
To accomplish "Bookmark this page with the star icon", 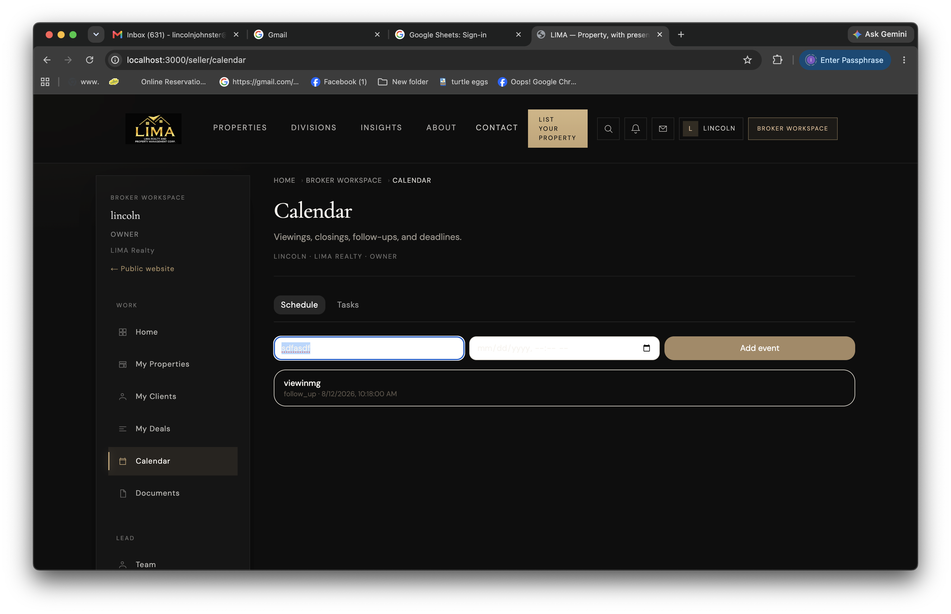I will point(747,60).
